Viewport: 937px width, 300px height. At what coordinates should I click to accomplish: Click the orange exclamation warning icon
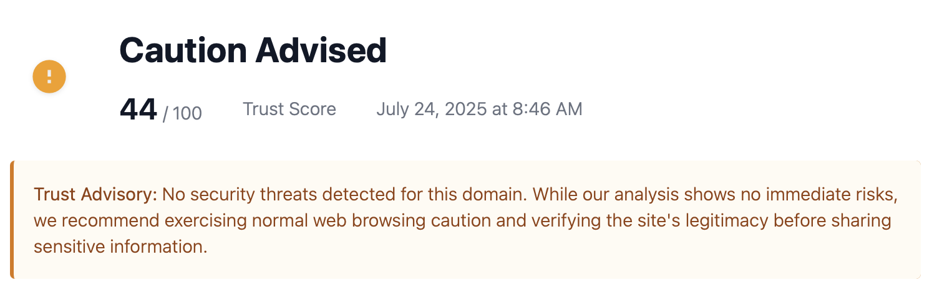click(x=49, y=77)
